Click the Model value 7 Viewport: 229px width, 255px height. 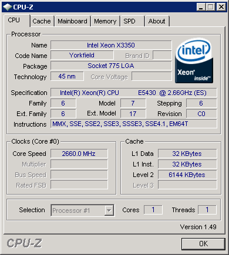pyautogui.click(x=133, y=103)
